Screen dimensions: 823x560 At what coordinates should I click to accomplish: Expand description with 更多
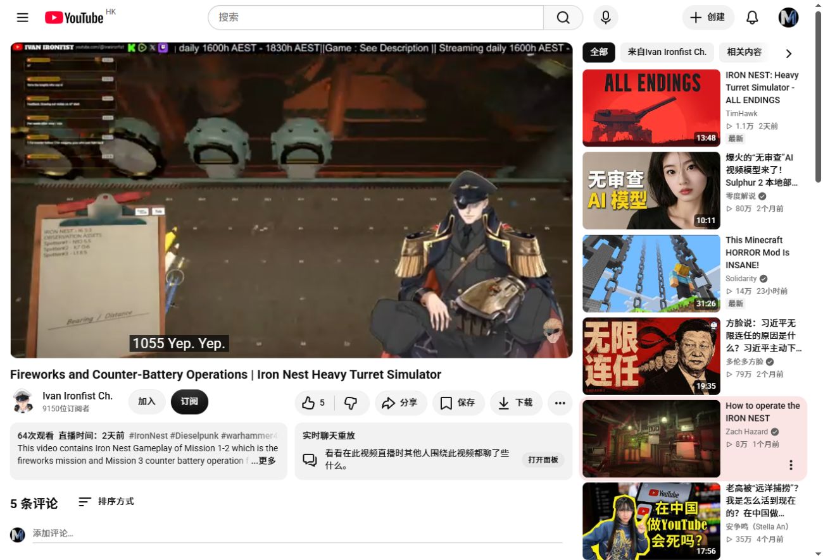click(x=267, y=461)
